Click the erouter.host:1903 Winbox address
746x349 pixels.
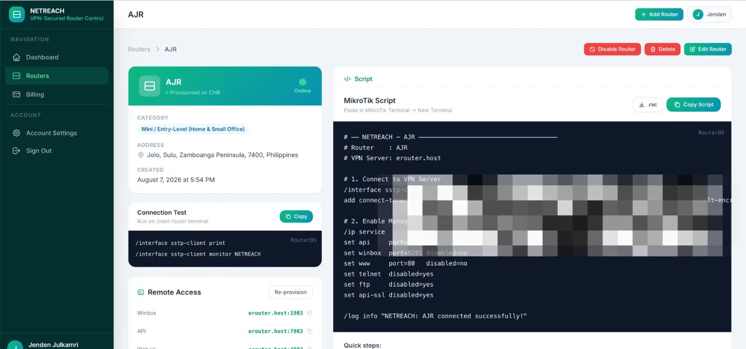coord(276,313)
